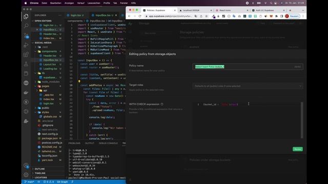Switch to the login.tsx editor tab

click(x=75, y=15)
